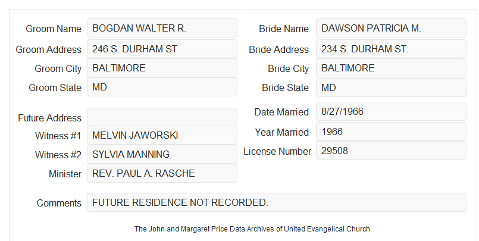Click the Witness #2 field

[162, 154]
